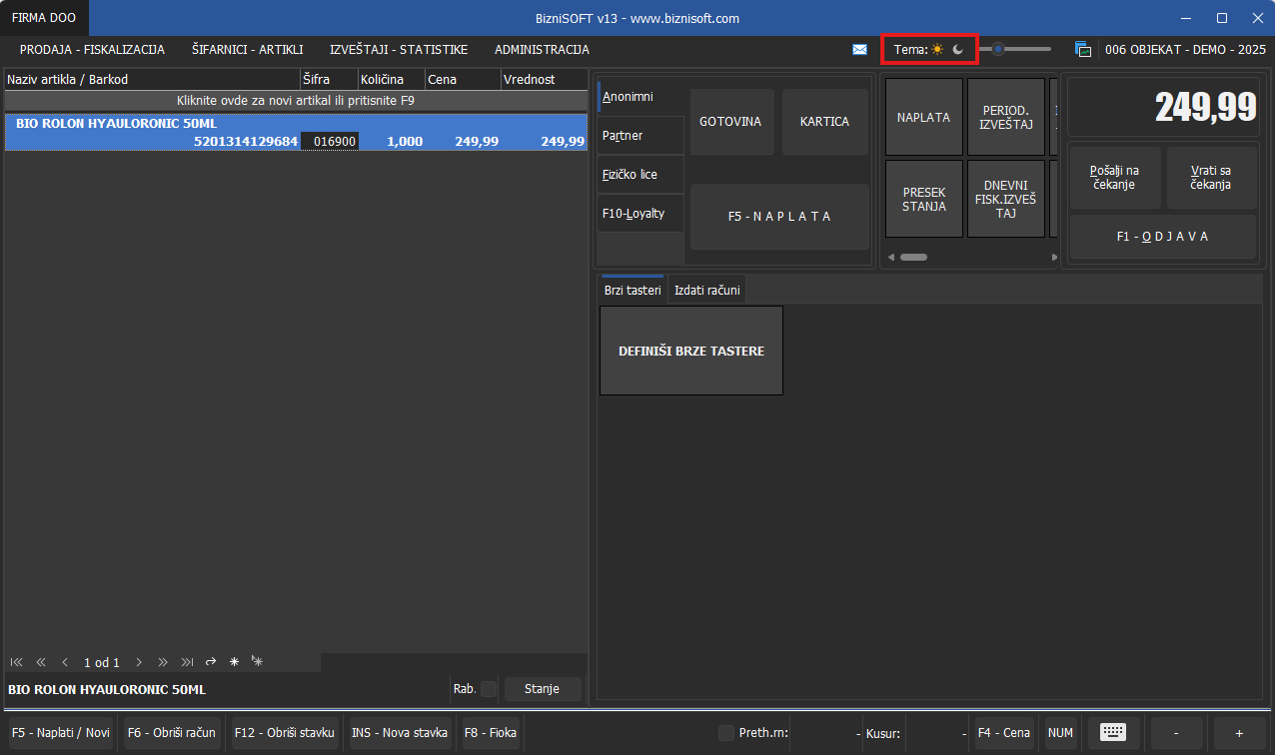Go to first record navigation arrow

point(17,662)
